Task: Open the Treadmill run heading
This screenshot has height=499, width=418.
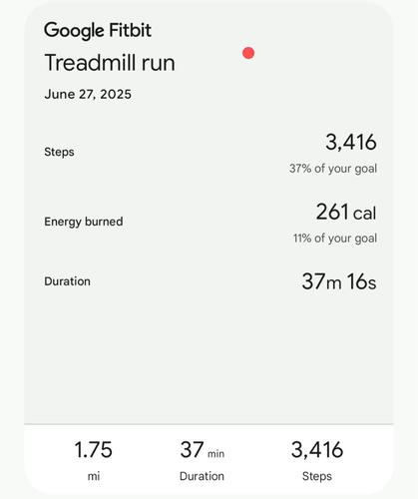Action: coord(110,63)
